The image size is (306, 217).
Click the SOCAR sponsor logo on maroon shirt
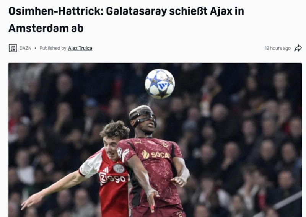(x=156, y=155)
